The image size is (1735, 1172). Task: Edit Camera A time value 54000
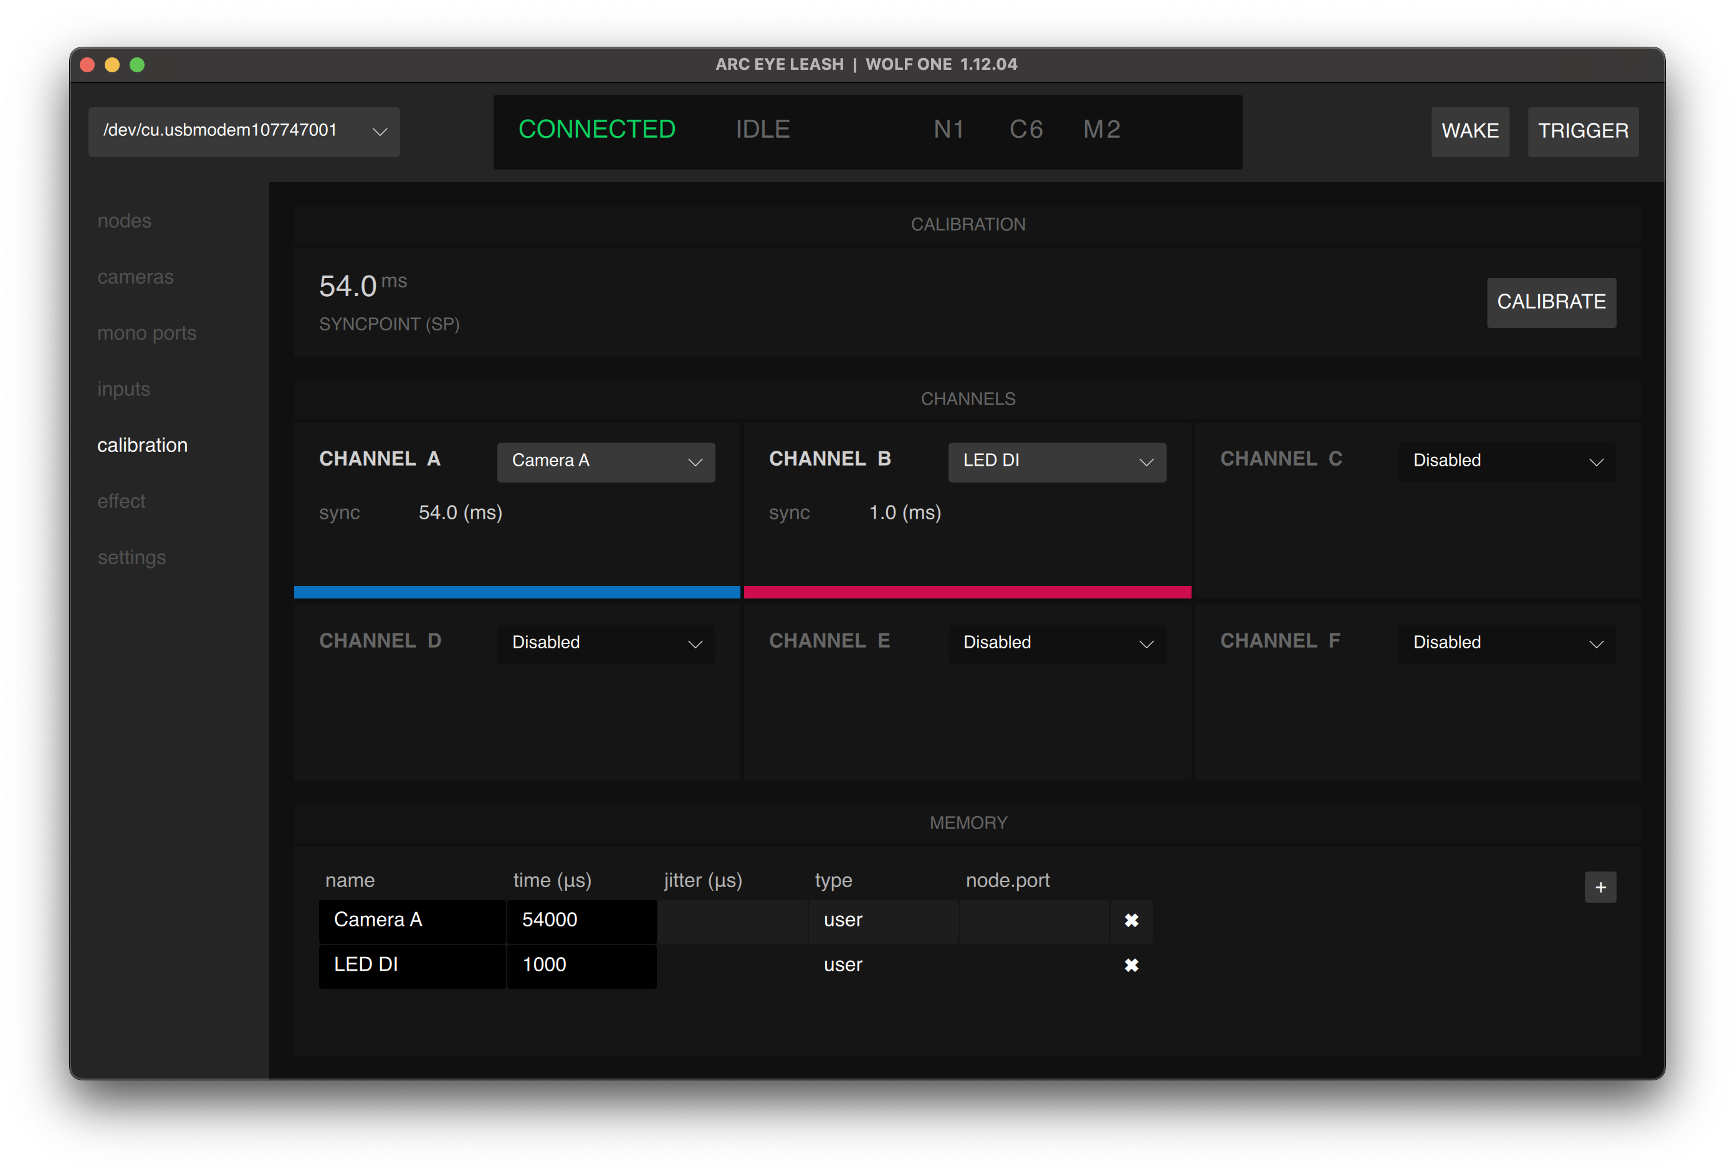[x=581, y=920]
